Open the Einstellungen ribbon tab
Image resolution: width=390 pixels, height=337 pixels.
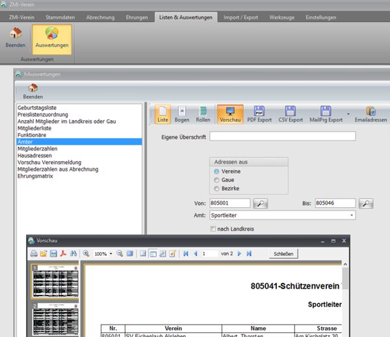point(321,18)
